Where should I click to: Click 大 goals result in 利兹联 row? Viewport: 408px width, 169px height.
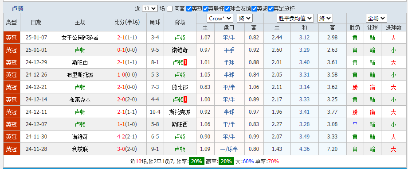point(394,149)
